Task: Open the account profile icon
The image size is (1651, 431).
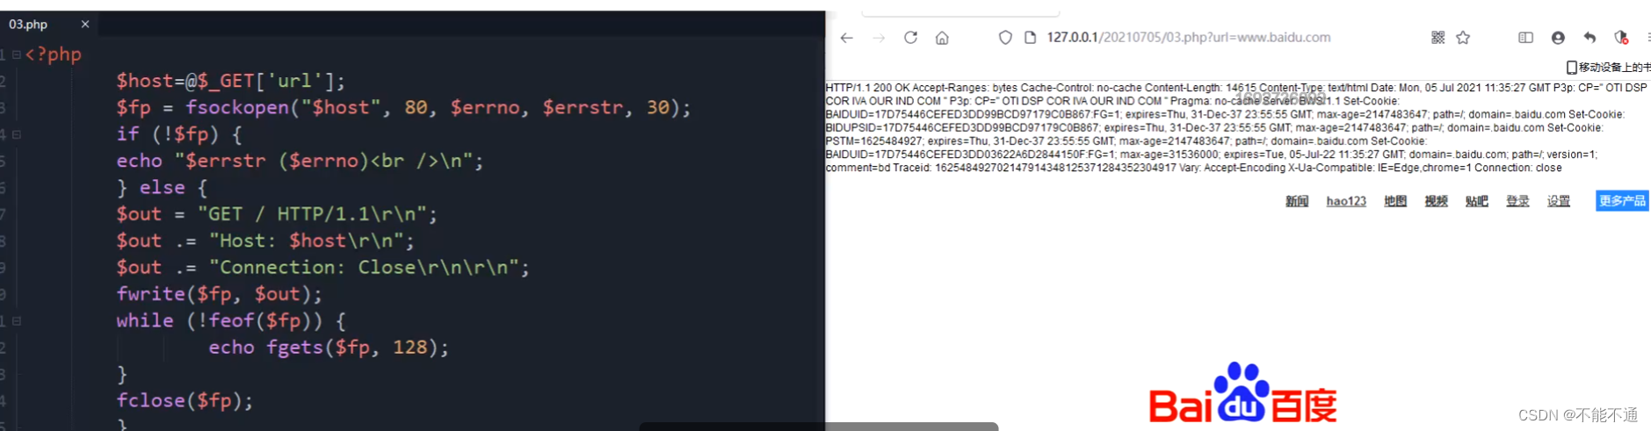Action: click(1558, 38)
